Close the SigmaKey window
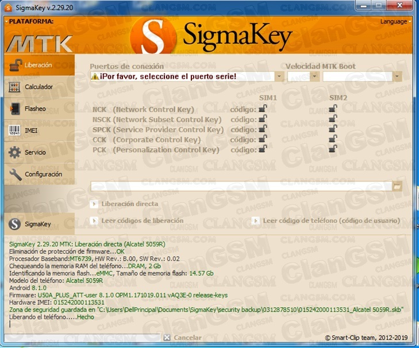Image resolution: width=419 pixels, height=348 pixels. point(400,5)
